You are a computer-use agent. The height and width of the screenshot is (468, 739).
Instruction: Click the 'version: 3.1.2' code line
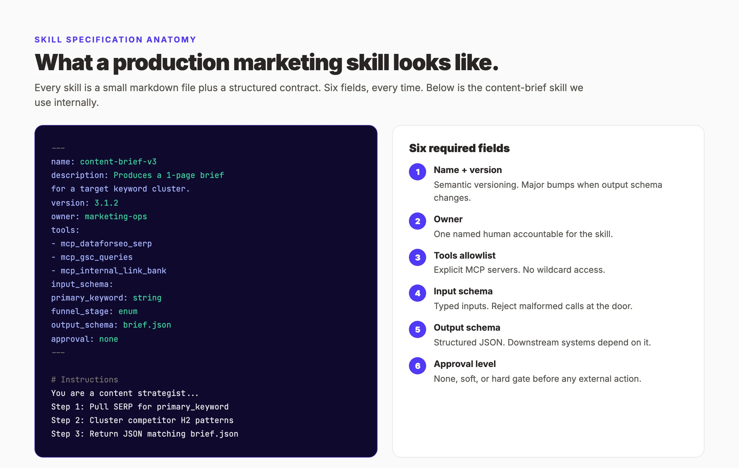coord(85,203)
